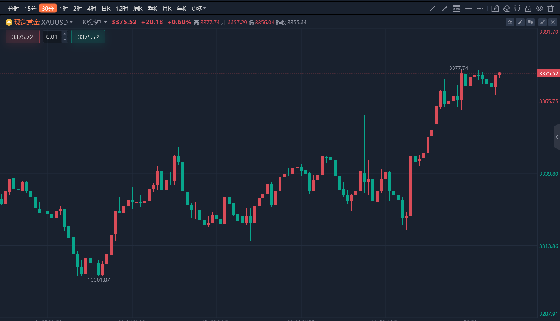The height and width of the screenshot is (321, 560).
Task: Click the 低 3356.04 low value in header
Action: [261, 22]
